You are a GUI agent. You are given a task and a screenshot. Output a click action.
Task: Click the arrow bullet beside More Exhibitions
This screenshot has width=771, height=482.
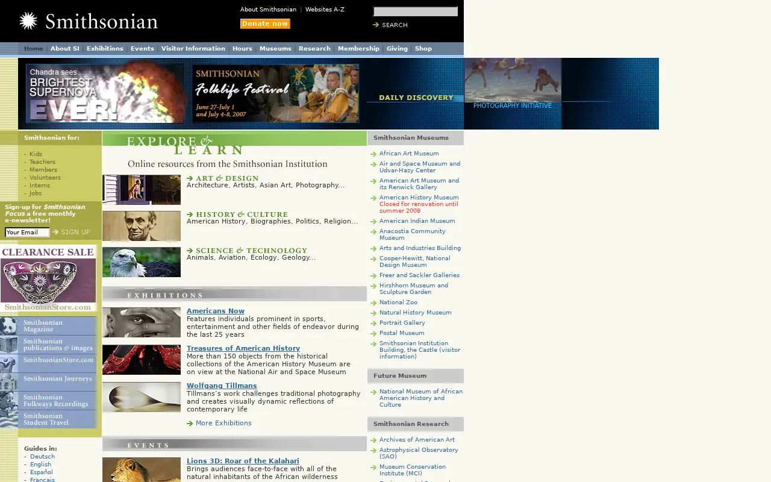click(x=190, y=424)
